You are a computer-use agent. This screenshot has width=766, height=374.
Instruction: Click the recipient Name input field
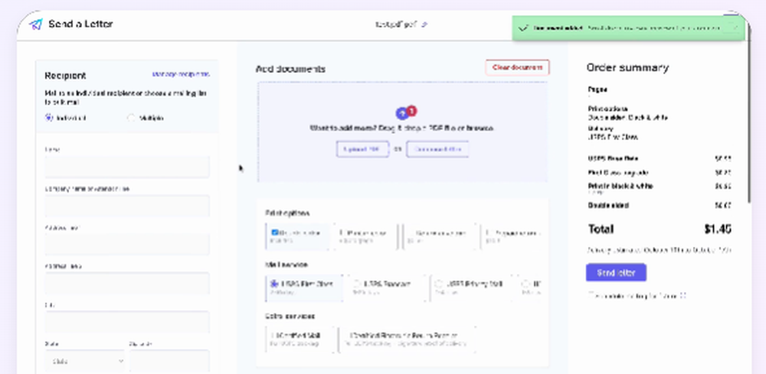126,167
